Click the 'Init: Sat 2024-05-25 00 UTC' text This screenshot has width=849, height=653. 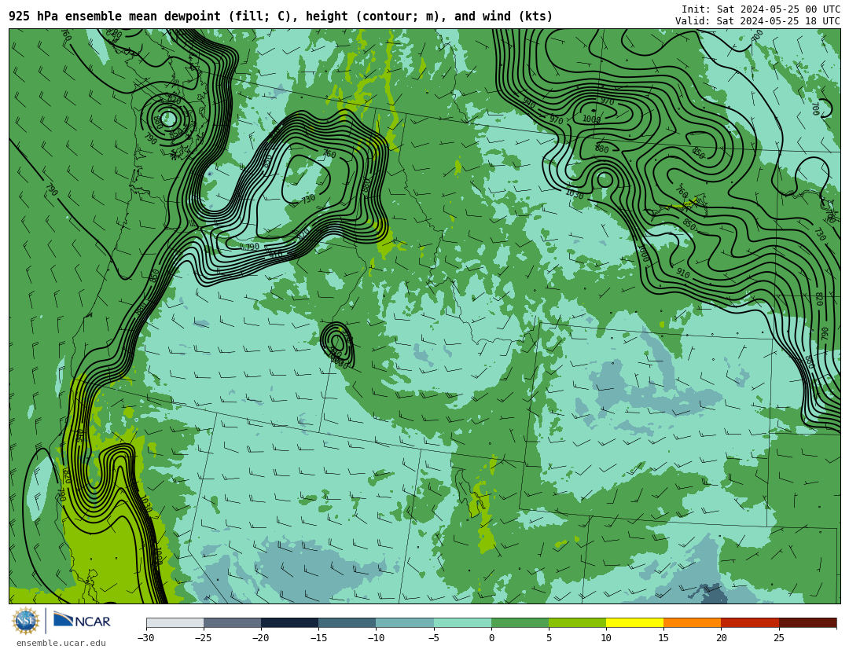pyautogui.click(x=761, y=9)
